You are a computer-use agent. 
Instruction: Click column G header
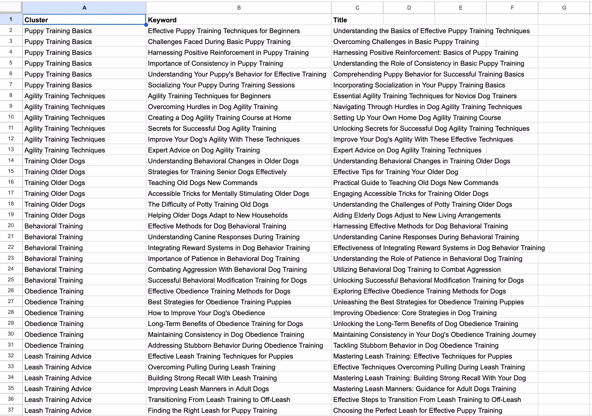coord(564,8)
